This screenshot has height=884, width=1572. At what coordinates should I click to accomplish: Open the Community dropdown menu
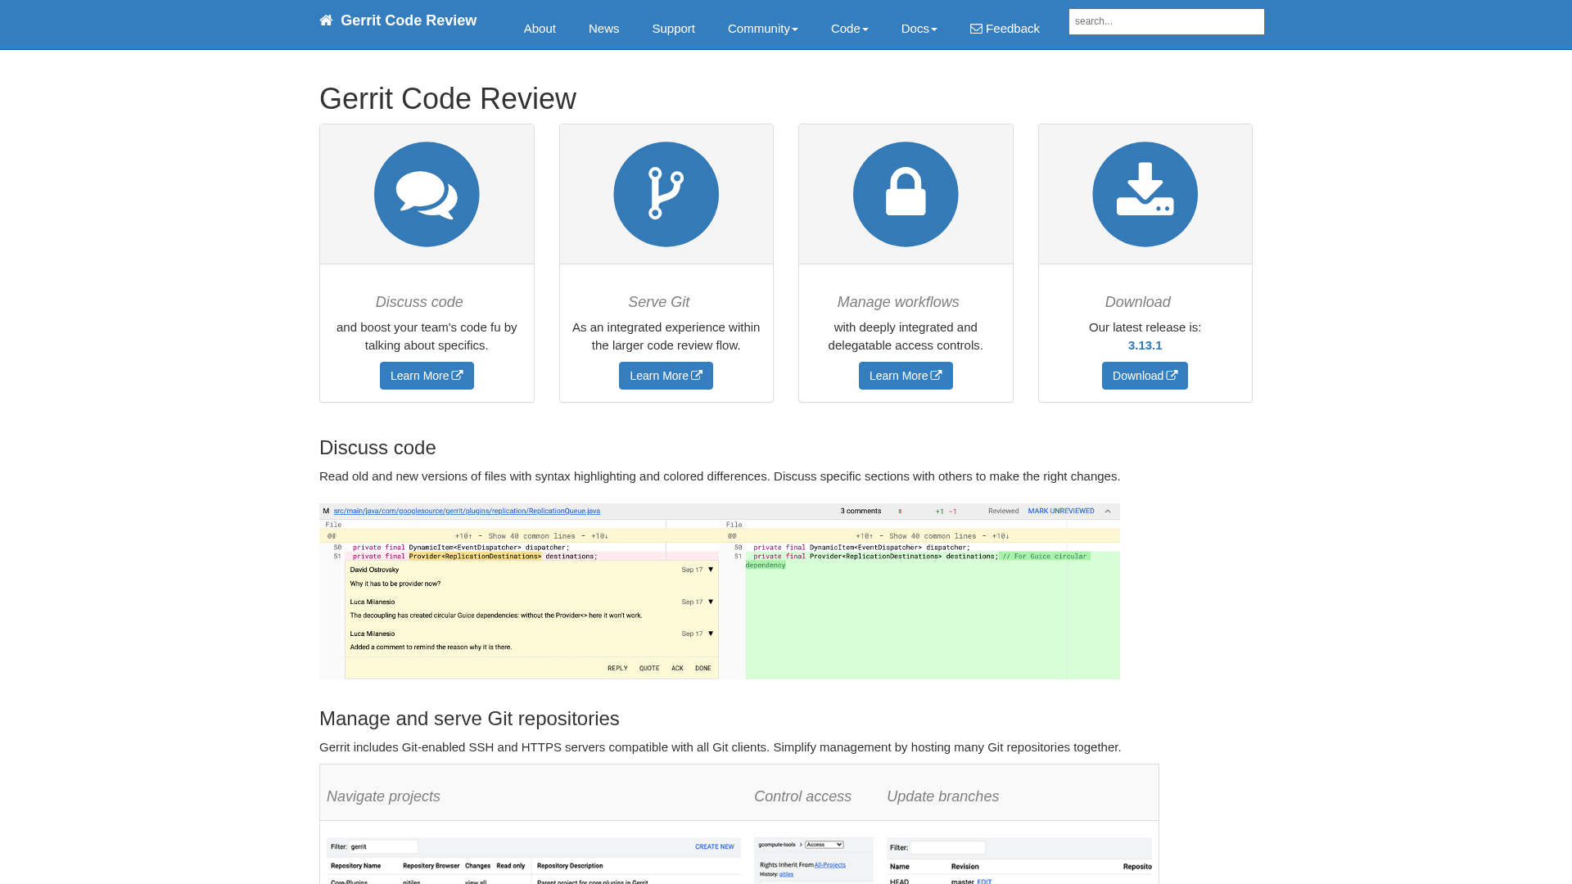pyautogui.click(x=762, y=28)
